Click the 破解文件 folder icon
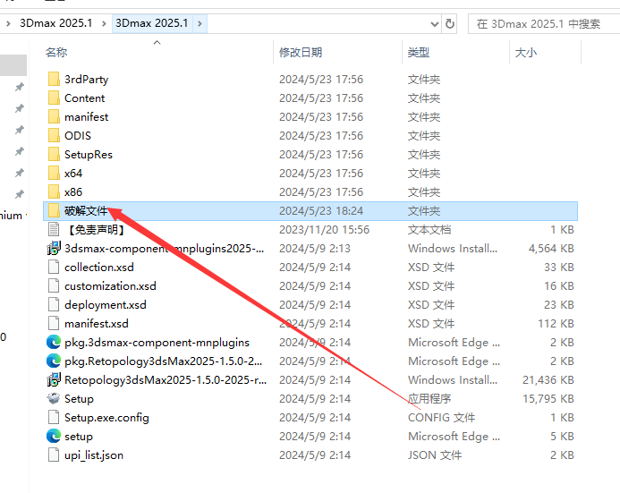 coord(54,211)
